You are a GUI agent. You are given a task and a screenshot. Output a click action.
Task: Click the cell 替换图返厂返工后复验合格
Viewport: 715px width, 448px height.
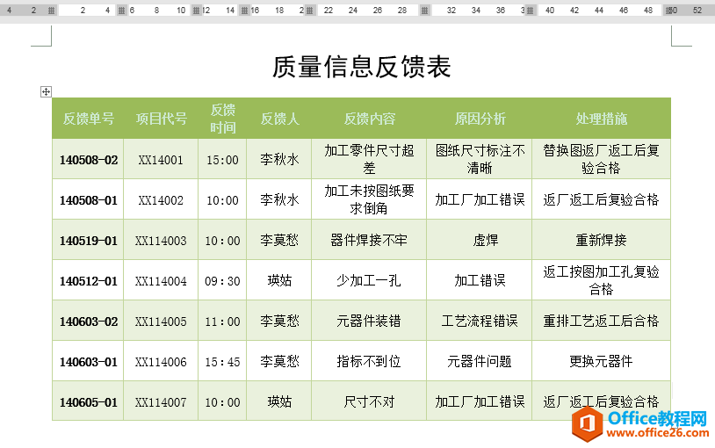pos(601,159)
